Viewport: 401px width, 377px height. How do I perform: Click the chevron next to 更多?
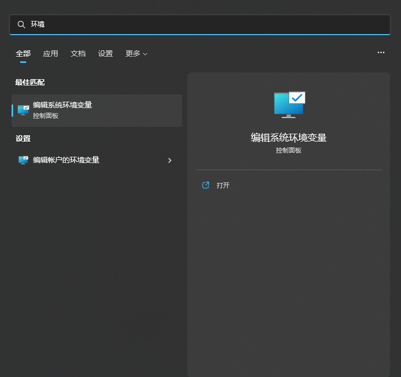(x=145, y=54)
